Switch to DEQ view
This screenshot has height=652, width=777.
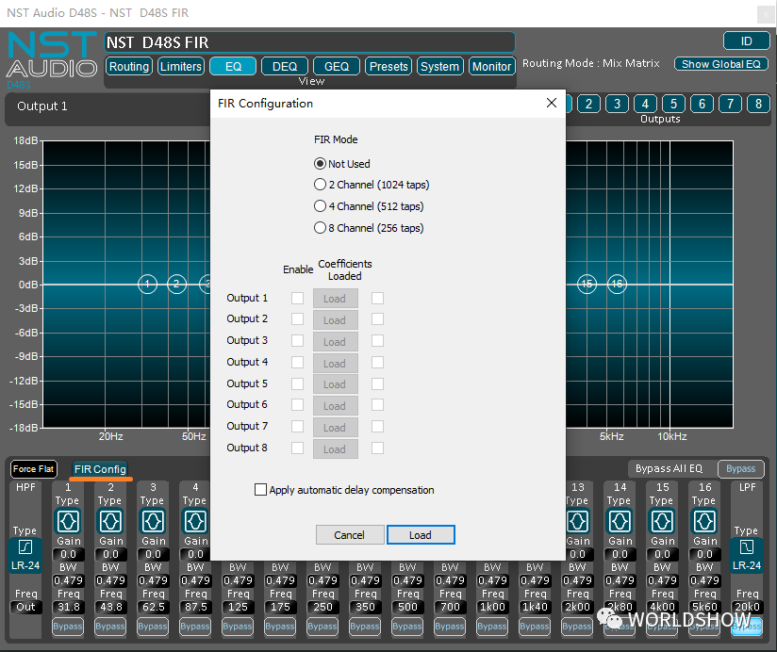pyautogui.click(x=285, y=66)
